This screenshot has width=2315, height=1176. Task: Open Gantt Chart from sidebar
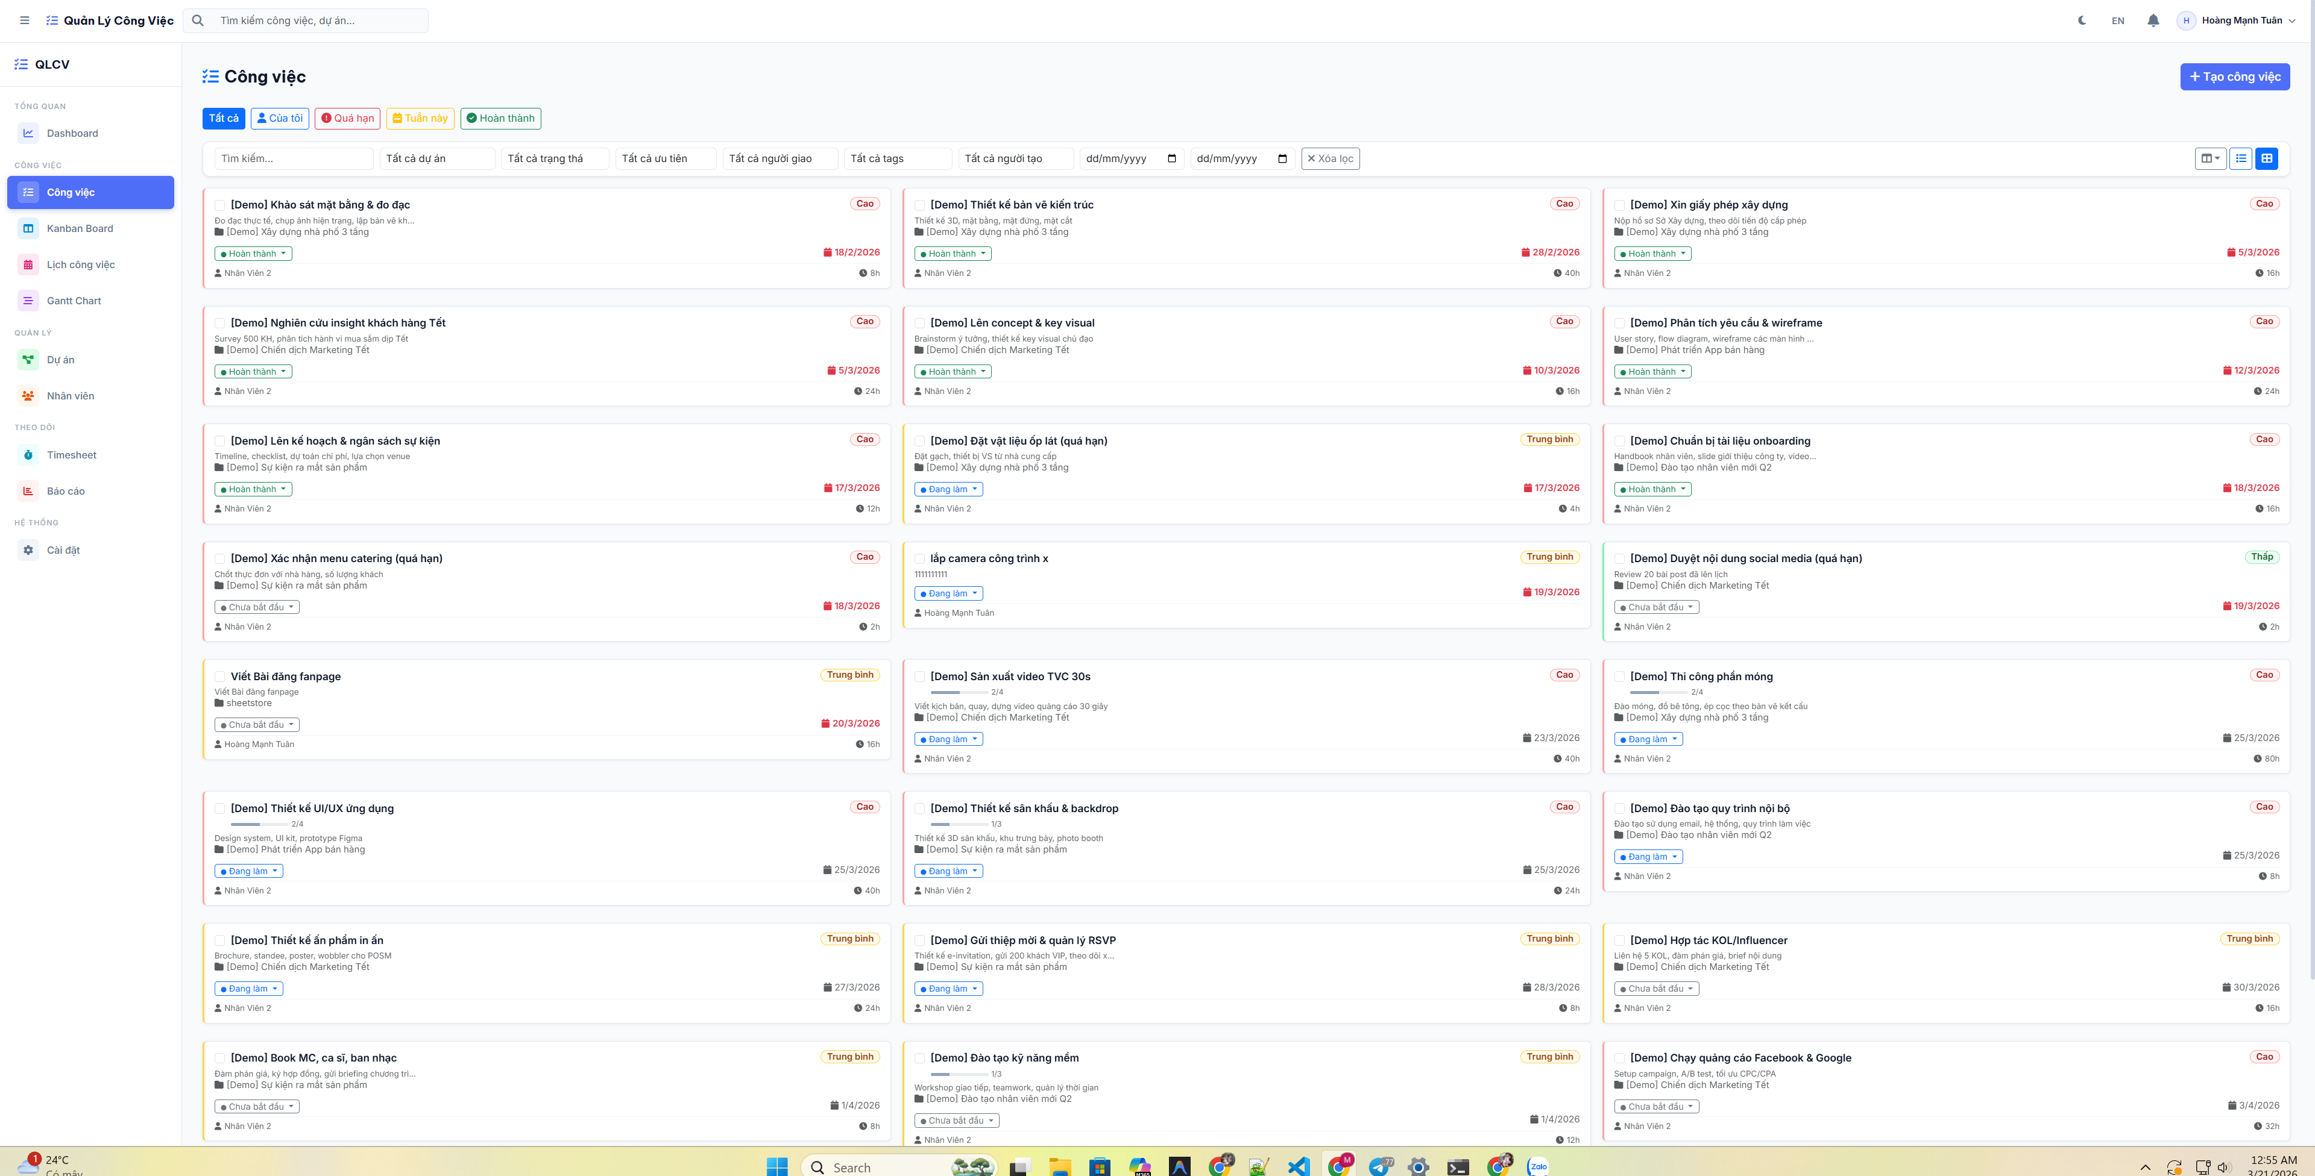pos(74,301)
